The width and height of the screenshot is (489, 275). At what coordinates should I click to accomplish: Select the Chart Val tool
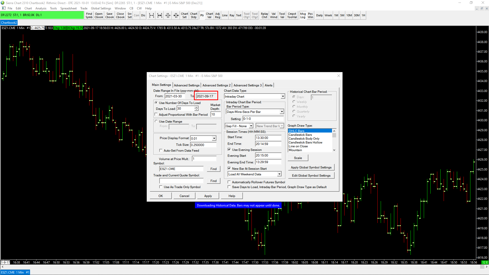(209, 16)
